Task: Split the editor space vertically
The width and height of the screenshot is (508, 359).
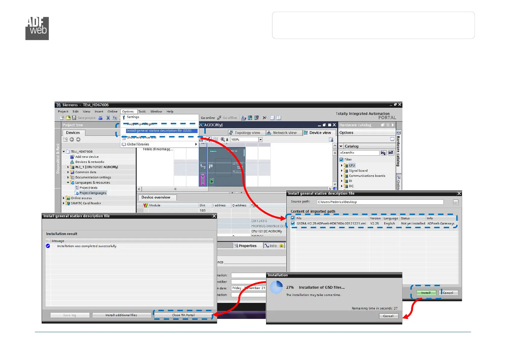Action: 279,118
